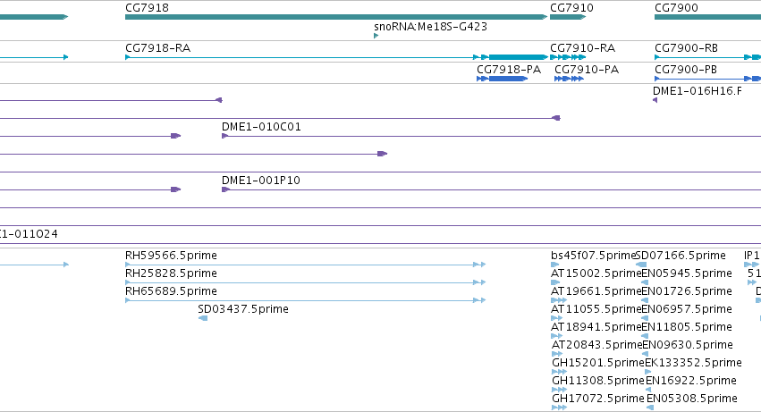Click the CG7918 gene label

147,8
